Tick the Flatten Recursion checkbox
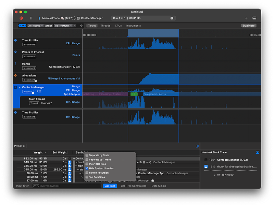274x206 pixels. tap(87, 173)
